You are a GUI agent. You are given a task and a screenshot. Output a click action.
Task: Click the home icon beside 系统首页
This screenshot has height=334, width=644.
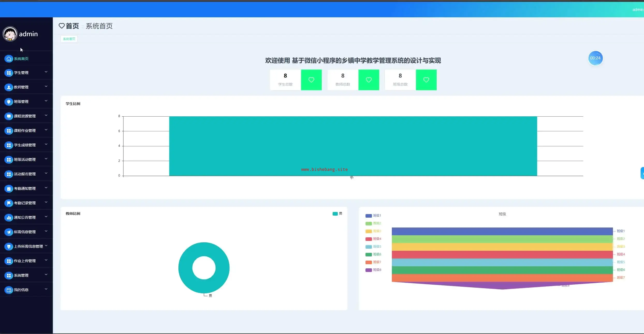click(x=9, y=59)
